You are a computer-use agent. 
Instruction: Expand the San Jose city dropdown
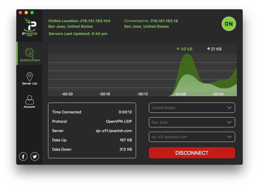[192, 122]
